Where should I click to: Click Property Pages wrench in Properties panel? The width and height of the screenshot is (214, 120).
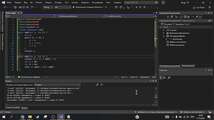[x=169, y=78]
